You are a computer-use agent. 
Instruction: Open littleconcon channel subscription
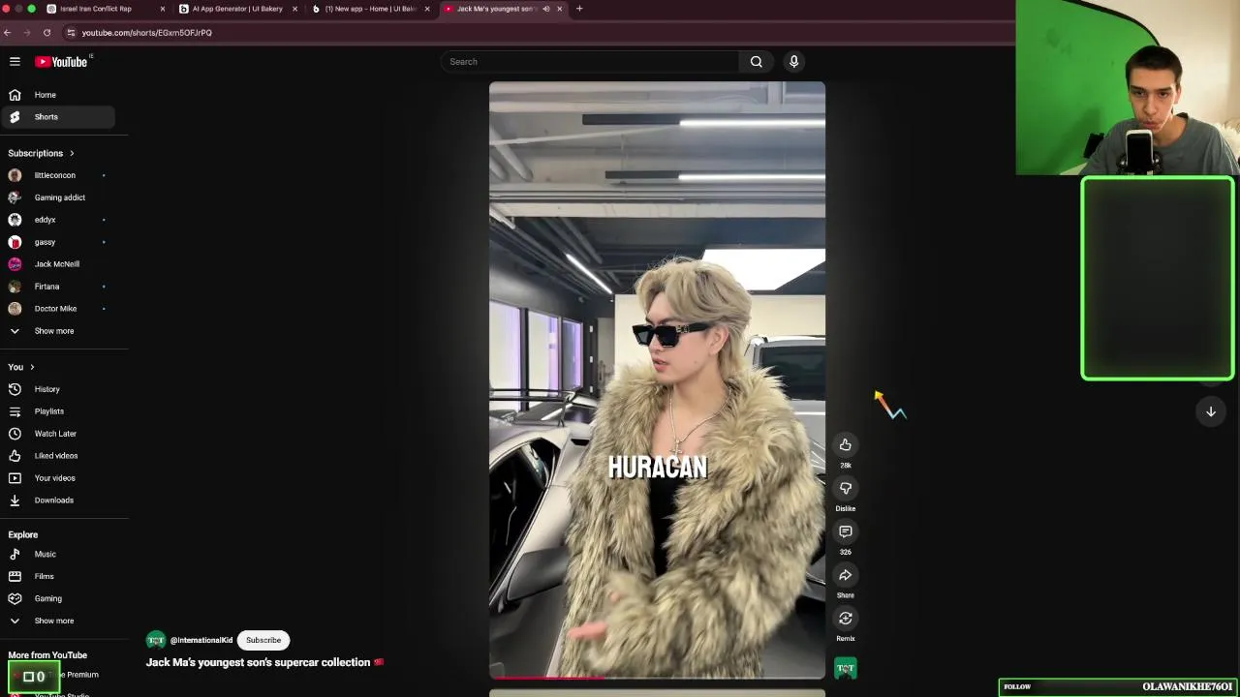tap(58, 175)
